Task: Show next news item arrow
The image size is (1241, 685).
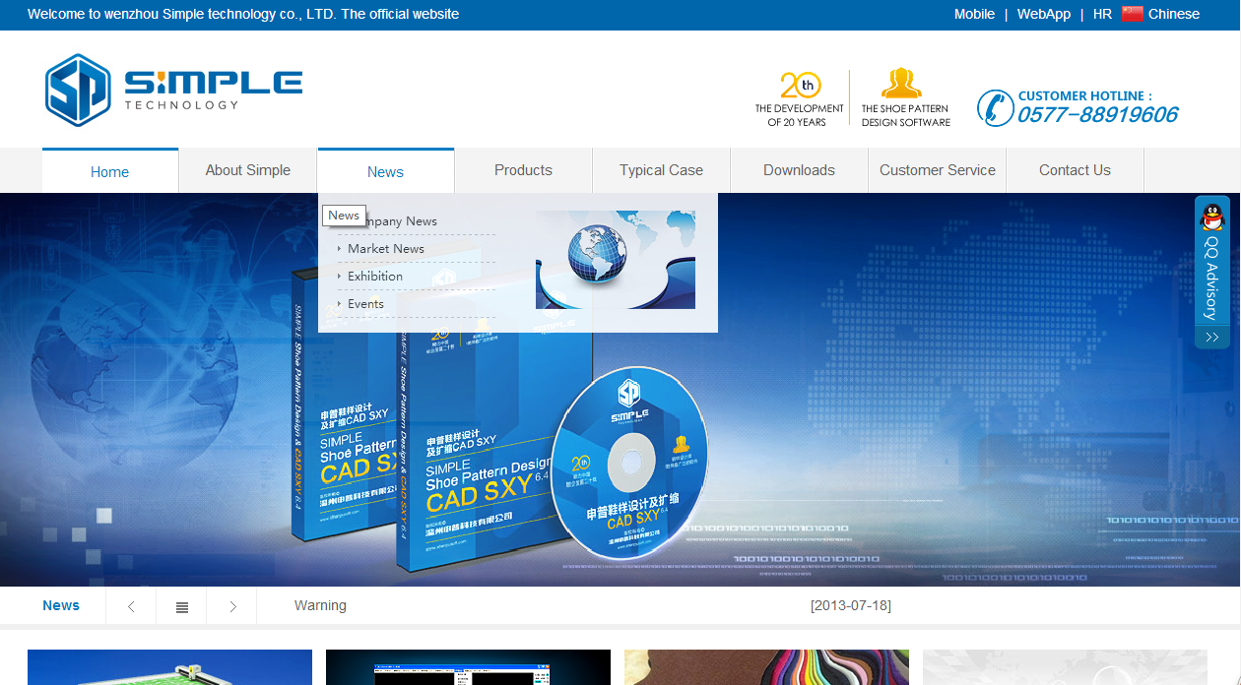Action: pyautogui.click(x=232, y=606)
